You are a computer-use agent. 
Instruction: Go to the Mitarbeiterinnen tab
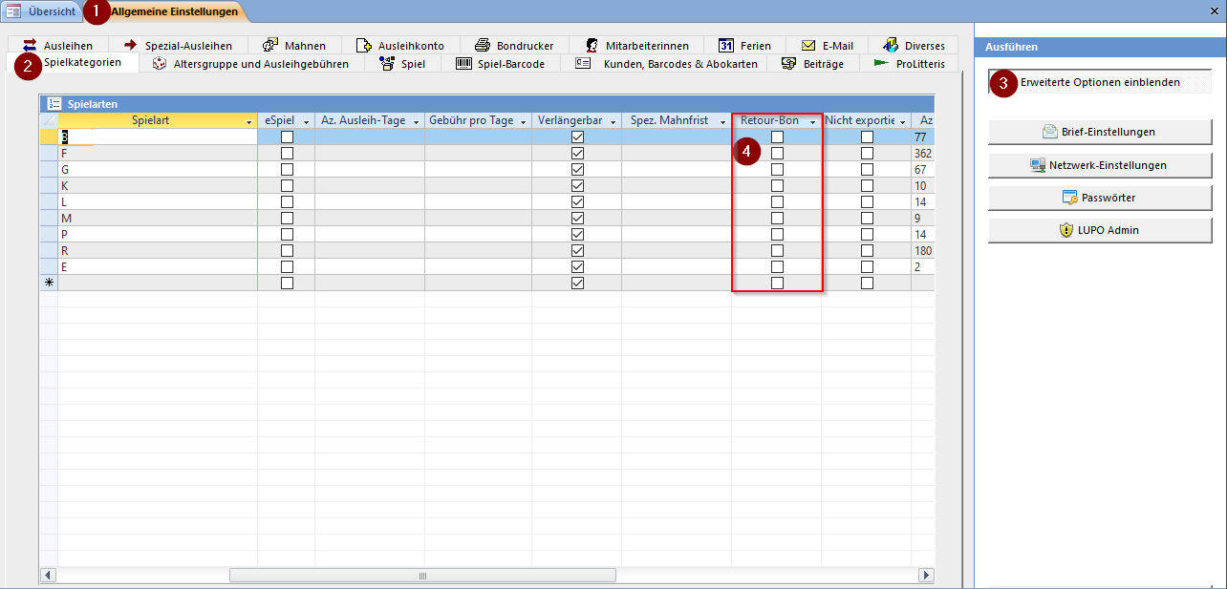click(636, 45)
